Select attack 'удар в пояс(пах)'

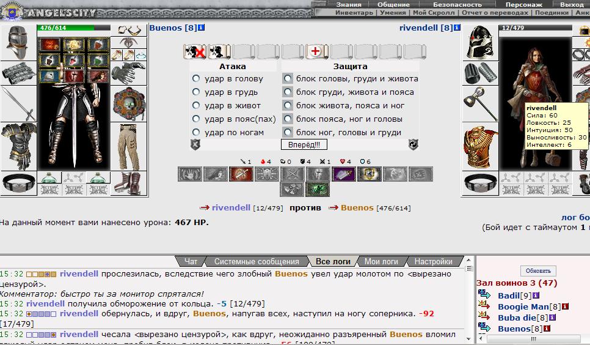pos(196,119)
